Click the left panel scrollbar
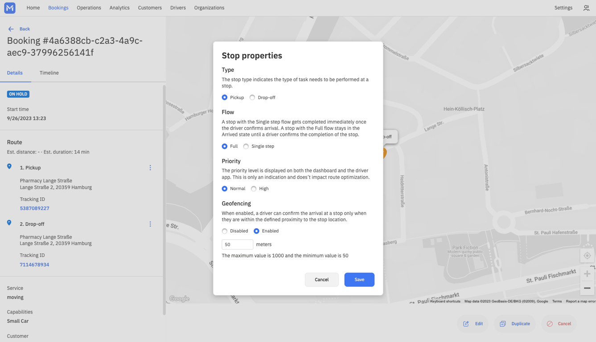This screenshot has width=596, height=342. (x=164, y=200)
